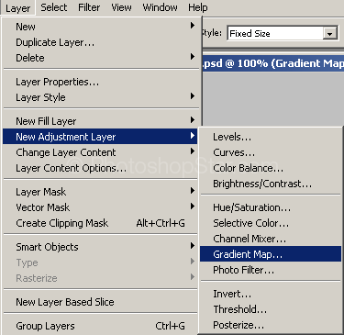The height and width of the screenshot is (335, 344).
Task: Open the Style dropdown showing Fixed Size
Action: tap(283, 33)
